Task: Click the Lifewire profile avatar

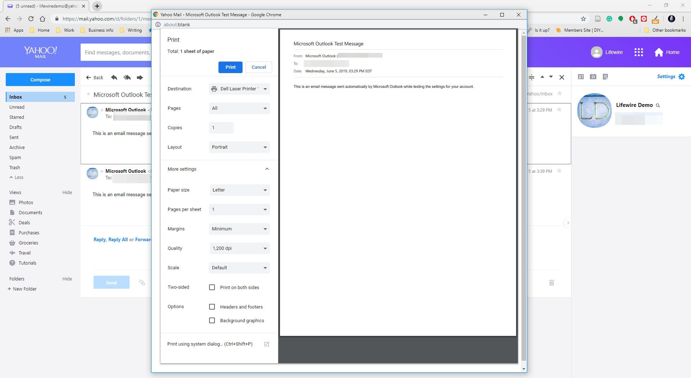Action: (x=596, y=52)
